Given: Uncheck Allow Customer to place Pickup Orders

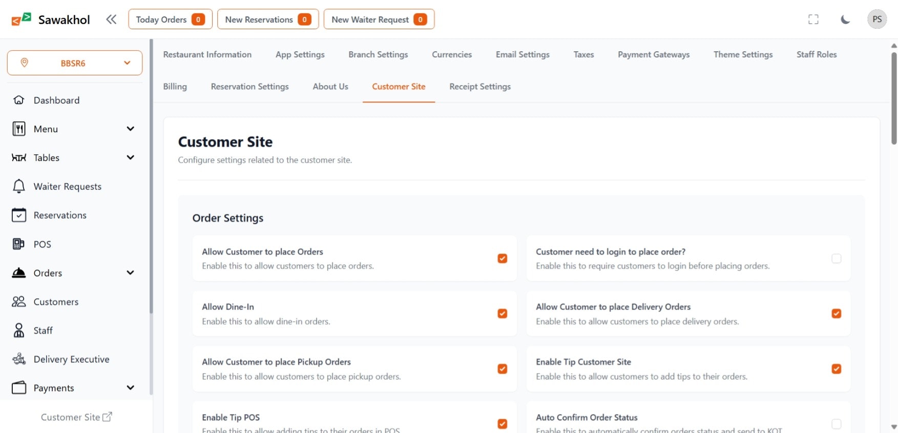Looking at the screenshot, I should [x=502, y=369].
